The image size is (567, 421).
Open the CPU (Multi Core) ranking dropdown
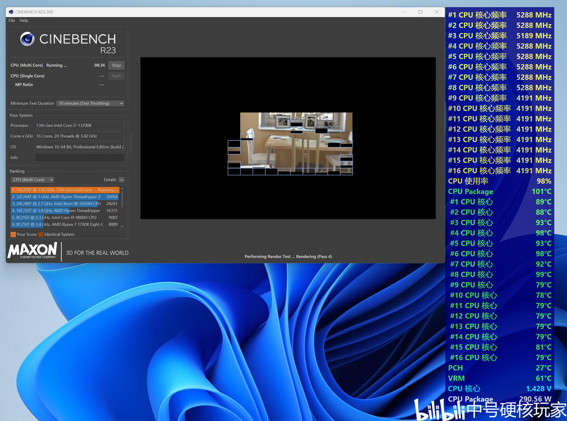coord(32,180)
